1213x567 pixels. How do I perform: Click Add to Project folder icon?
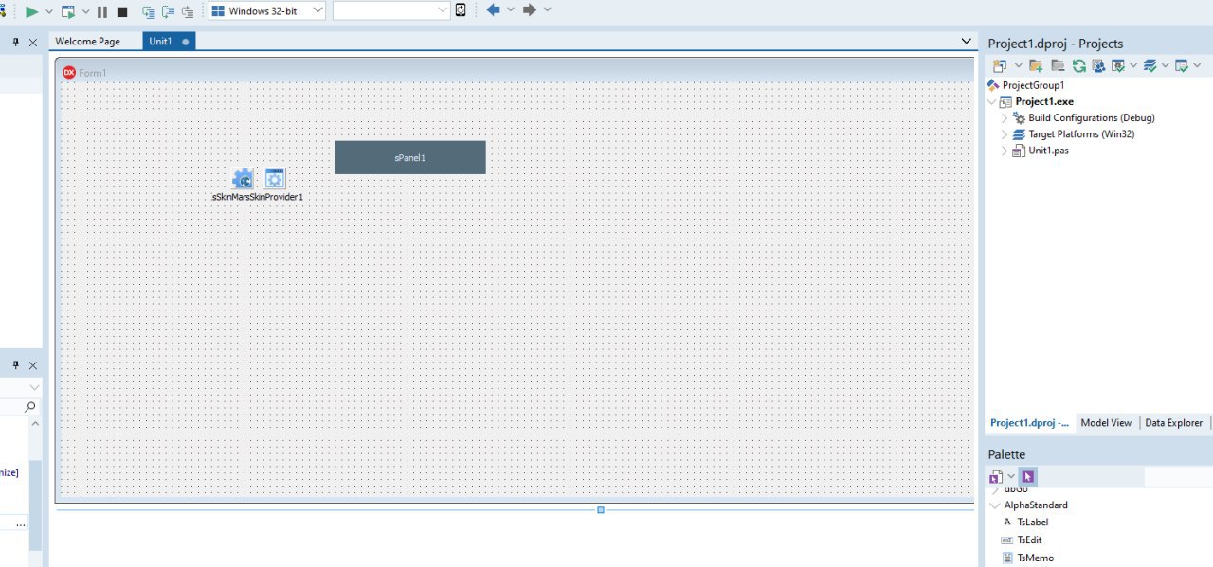[x=1036, y=65]
